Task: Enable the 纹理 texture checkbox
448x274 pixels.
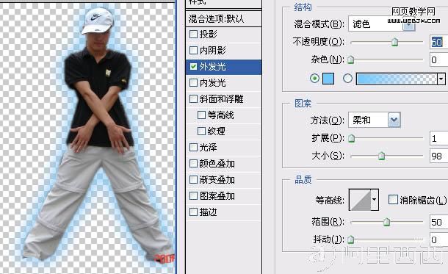Action: tap(201, 131)
